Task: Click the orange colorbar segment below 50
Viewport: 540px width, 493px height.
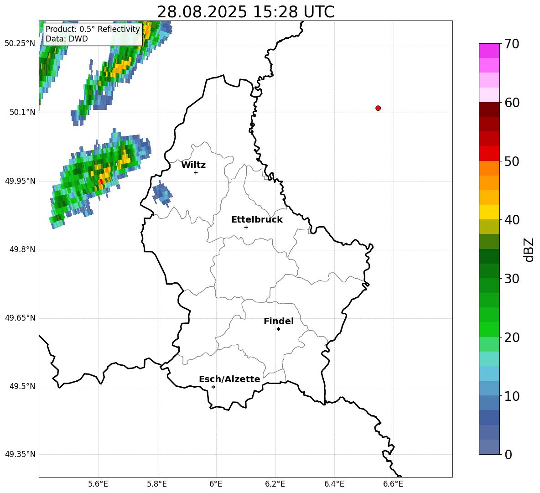Action: (x=489, y=168)
